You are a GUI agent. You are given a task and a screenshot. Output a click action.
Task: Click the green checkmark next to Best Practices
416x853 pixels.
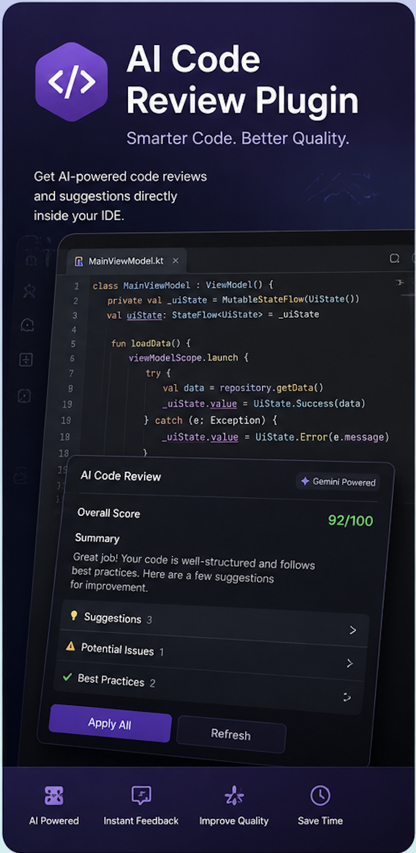point(67,677)
